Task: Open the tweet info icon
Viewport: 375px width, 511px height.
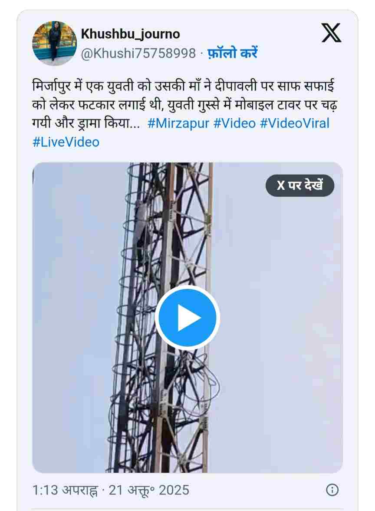Action: pyautogui.click(x=332, y=490)
